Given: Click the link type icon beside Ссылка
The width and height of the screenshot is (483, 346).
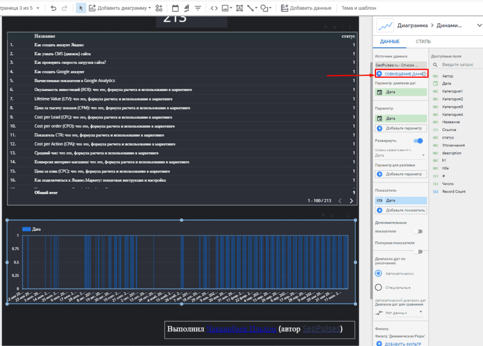Looking at the screenshot, I should [x=435, y=130].
